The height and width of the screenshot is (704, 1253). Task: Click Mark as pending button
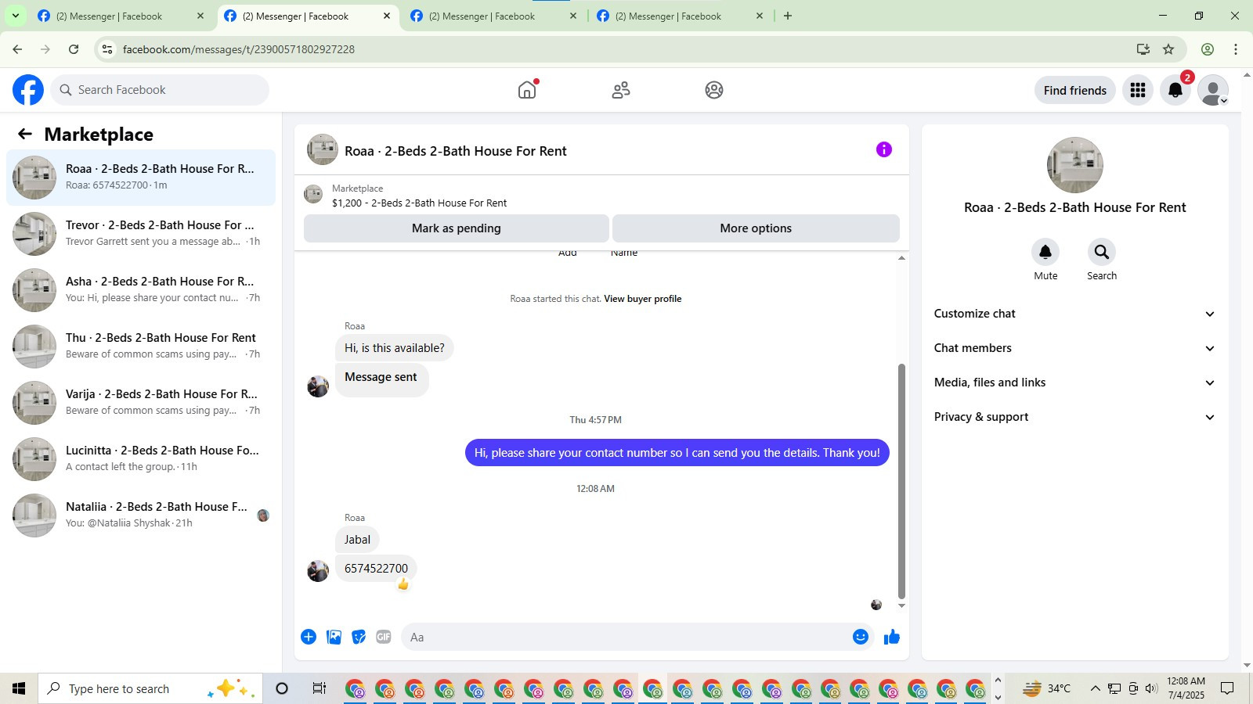point(457,228)
